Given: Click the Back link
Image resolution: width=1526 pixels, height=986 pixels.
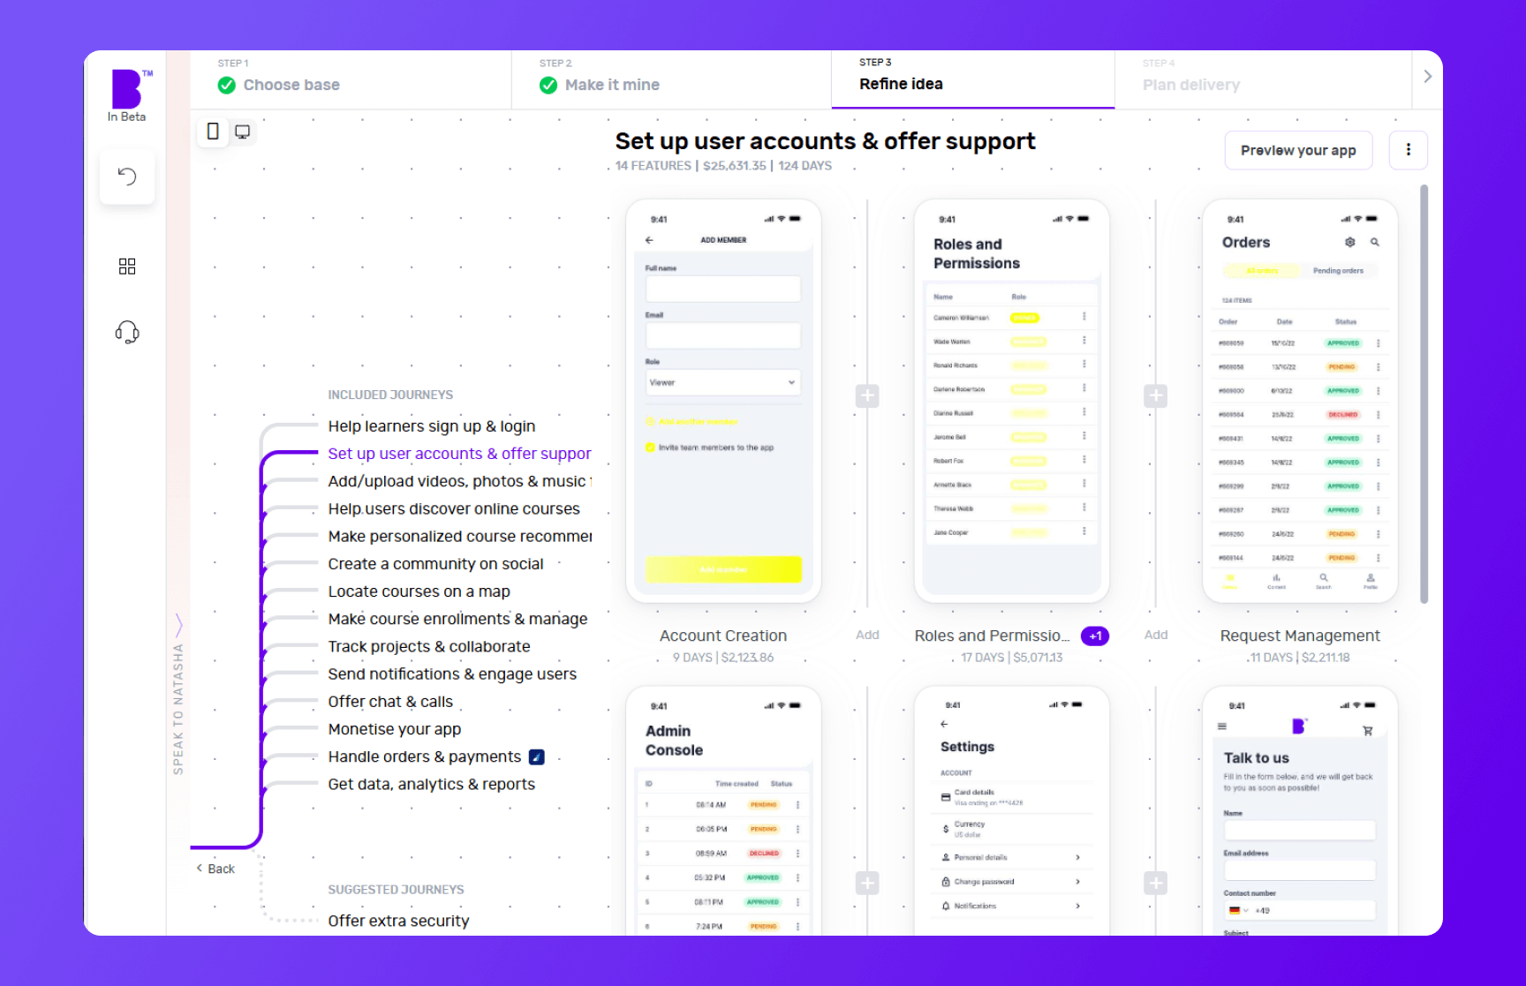Looking at the screenshot, I should pyautogui.click(x=215, y=869).
